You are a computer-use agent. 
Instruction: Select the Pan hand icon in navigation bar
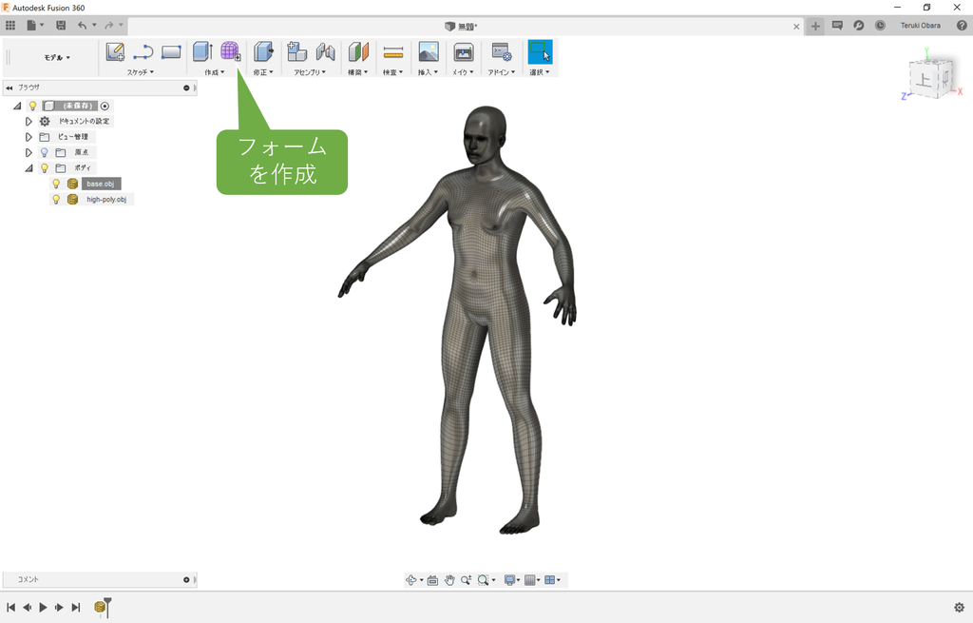(x=448, y=579)
